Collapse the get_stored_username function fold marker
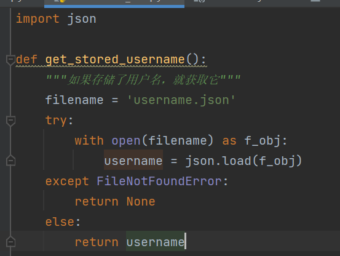Image resolution: width=340 pixels, height=256 pixels. [10, 60]
